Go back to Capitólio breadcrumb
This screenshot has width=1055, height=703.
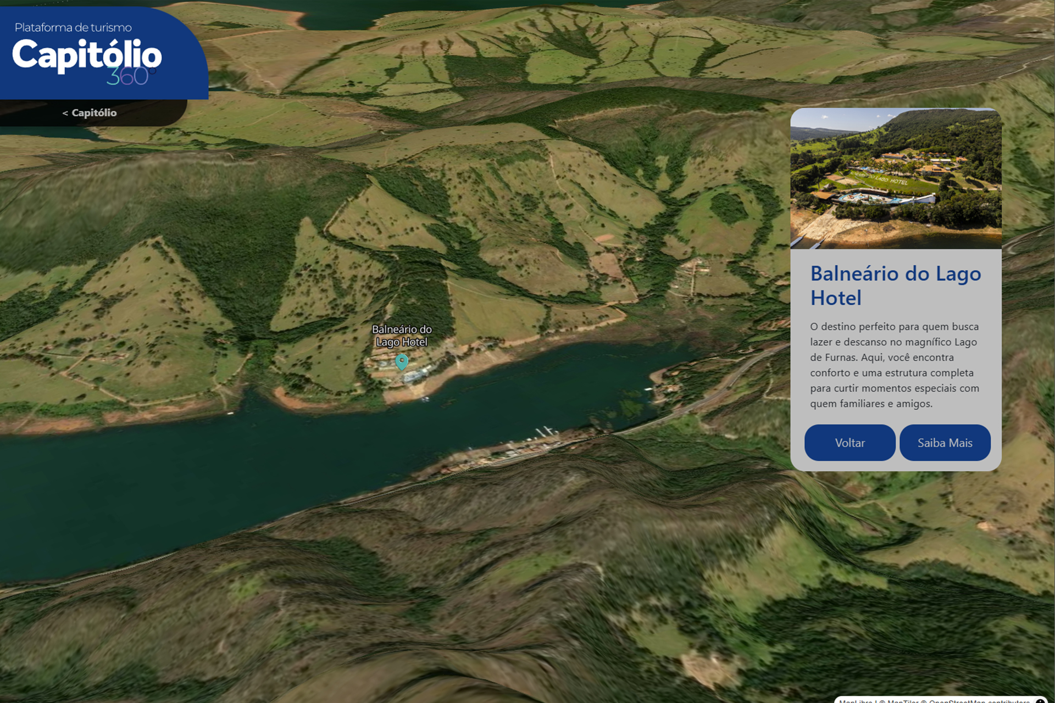pos(93,113)
